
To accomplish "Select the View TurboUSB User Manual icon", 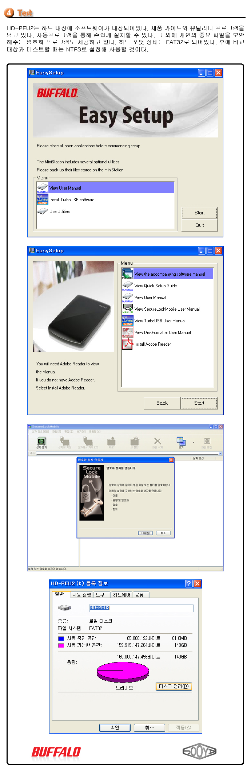I will pos(128,321).
